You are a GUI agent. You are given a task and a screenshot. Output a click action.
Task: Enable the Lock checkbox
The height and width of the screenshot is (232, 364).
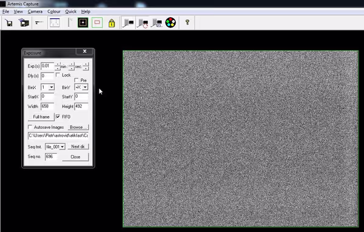pos(58,75)
